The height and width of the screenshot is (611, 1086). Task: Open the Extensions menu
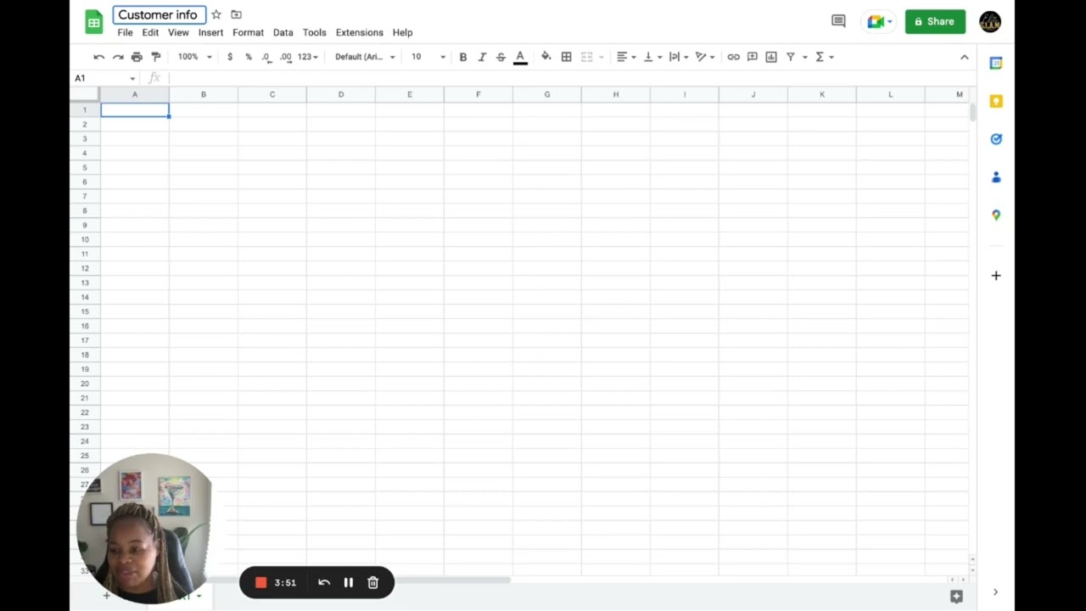point(359,32)
